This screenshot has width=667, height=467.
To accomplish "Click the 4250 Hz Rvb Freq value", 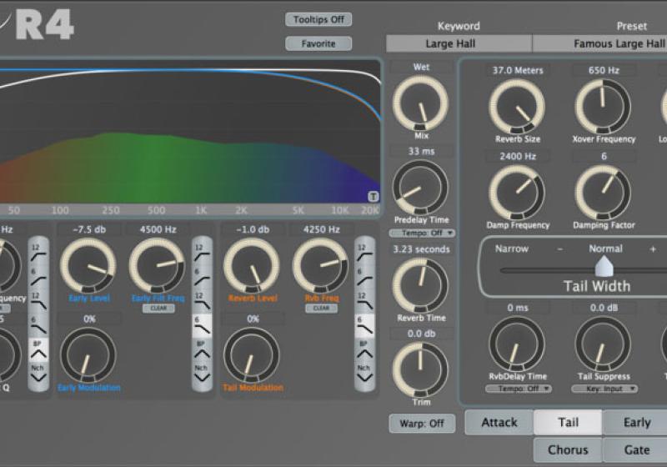I will click(x=321, y=229).
